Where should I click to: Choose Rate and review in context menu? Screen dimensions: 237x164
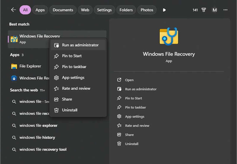point(78,88)
